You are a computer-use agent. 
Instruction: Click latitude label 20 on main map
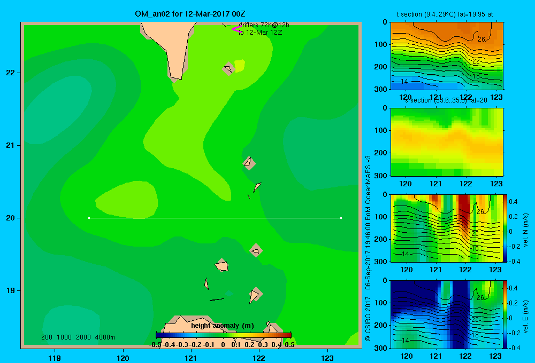(11, 218)
